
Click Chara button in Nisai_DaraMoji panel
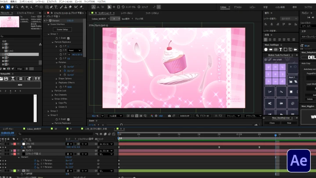(x=272, y=123)
